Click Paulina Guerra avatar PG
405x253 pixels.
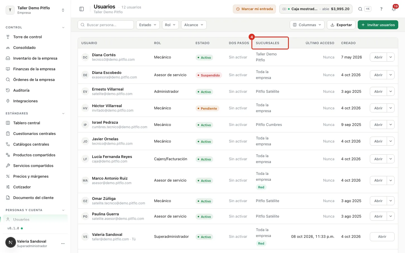[x=85, y=216]
